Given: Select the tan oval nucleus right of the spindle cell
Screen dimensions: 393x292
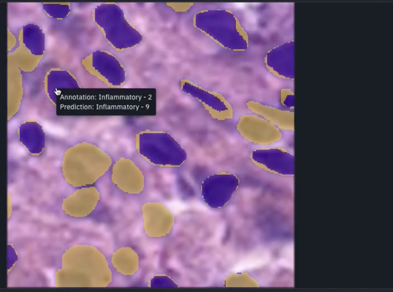Looking at the screenshot, I should (259, 129).
